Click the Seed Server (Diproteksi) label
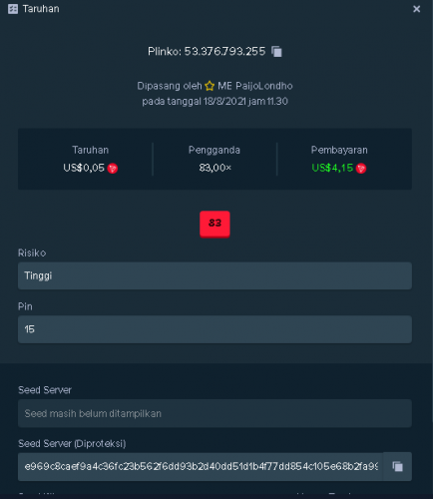 point(72,443)
